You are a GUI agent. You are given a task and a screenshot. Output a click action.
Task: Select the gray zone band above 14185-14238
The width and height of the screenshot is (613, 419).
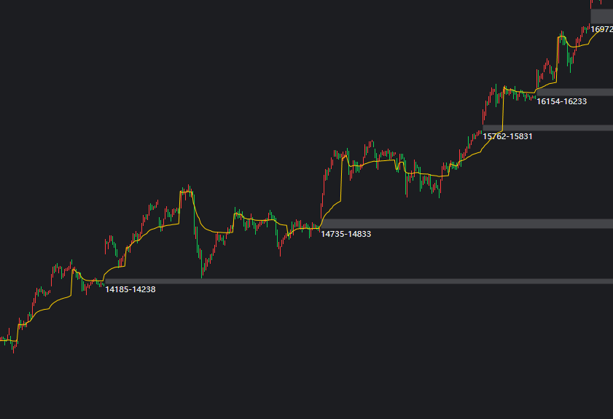pyautogui.click(x=357, y=281)
